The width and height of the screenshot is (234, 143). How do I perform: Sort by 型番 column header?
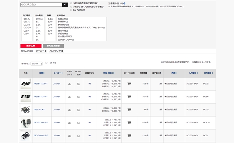click(x=42, y=73)
